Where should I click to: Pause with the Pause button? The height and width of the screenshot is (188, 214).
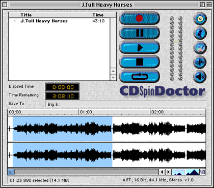click(x=139, y=33)
